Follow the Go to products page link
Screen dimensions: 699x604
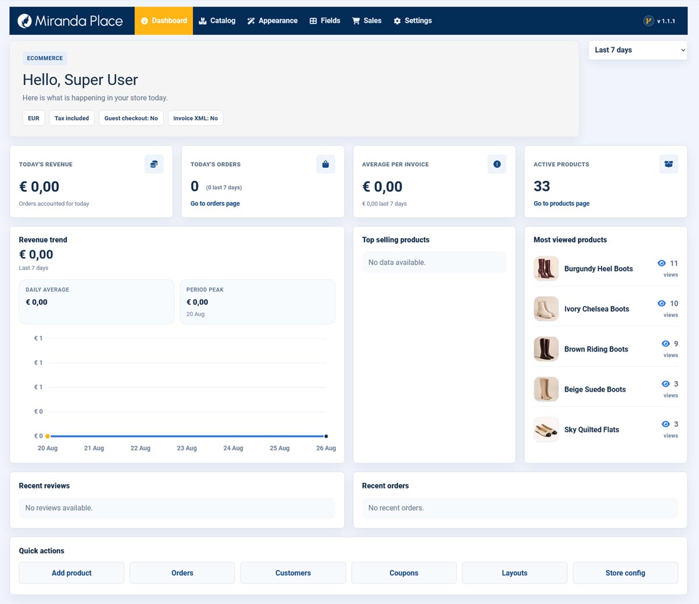(562, 203)
